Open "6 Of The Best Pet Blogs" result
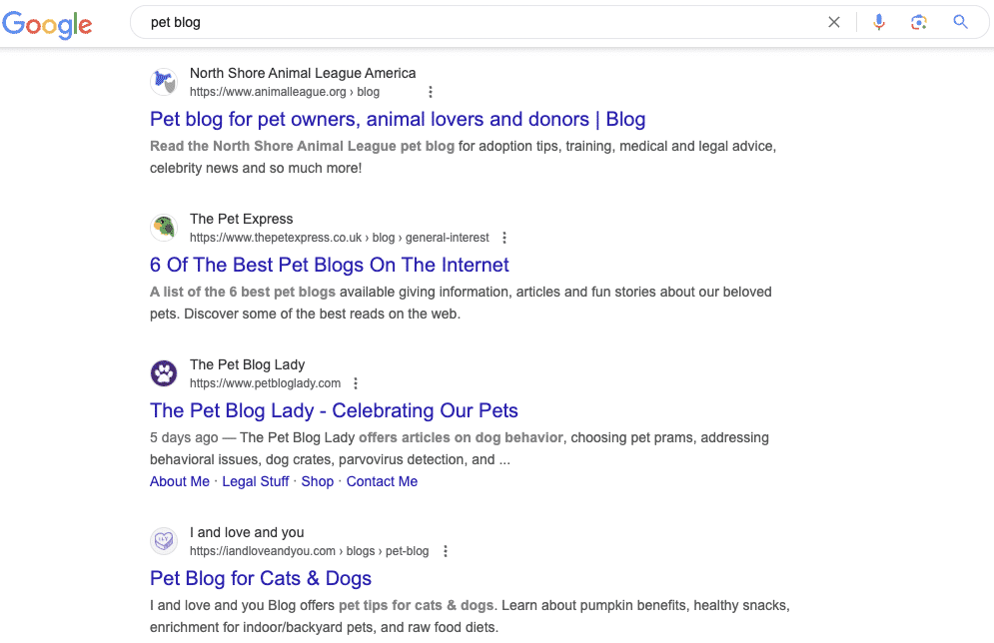 [x=330, y=265]
